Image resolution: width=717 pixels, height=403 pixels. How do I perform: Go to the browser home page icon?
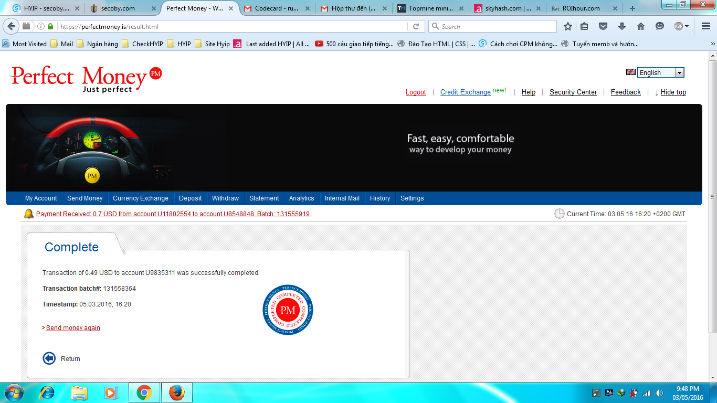click(x=641, y=26)
